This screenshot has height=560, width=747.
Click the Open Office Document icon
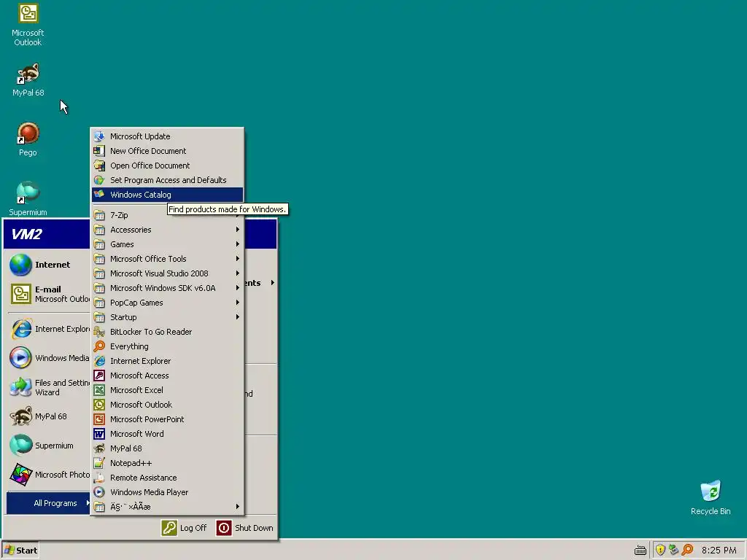tap(99, 166)
